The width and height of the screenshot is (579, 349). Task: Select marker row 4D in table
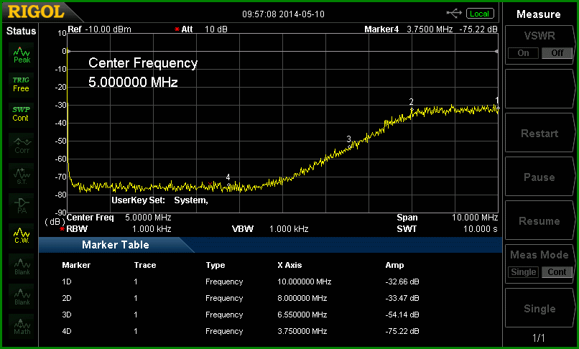[241, 331]
